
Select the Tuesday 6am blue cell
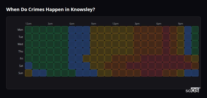(x=72, y=37)
